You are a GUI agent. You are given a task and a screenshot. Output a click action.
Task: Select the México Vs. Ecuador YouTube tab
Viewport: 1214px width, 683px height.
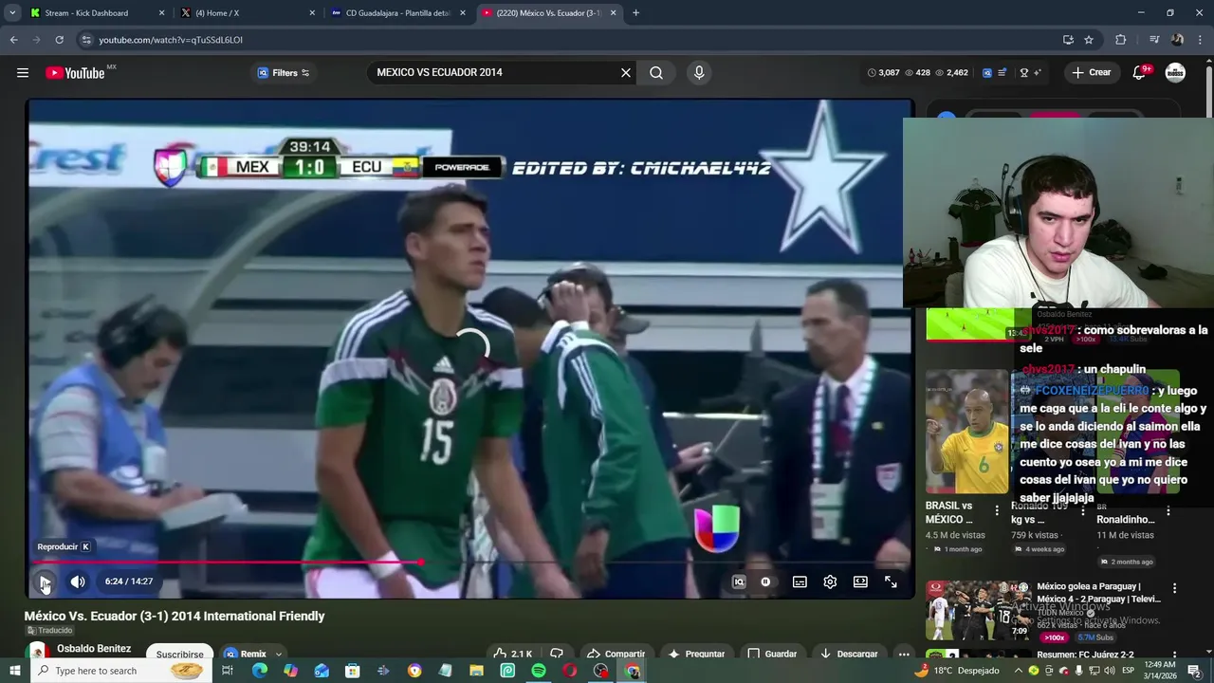(x=548, y=13)
